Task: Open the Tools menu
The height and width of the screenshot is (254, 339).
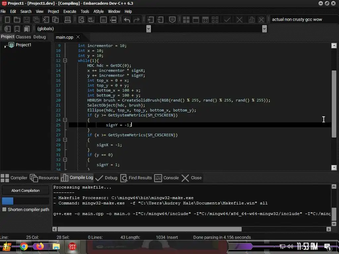Action: click(x=85, y=12)
